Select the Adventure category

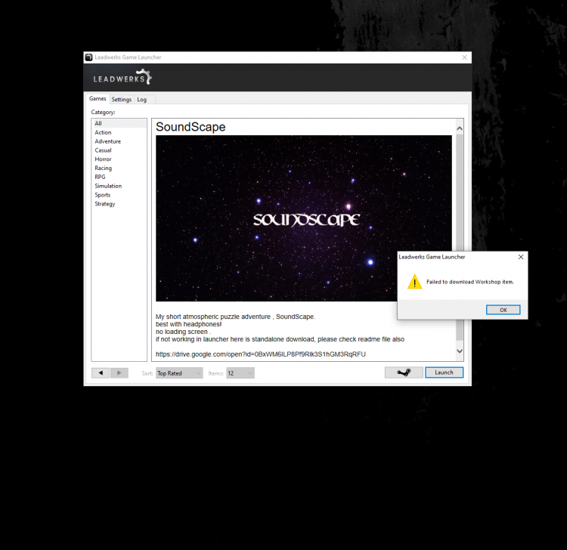point(119,141)
